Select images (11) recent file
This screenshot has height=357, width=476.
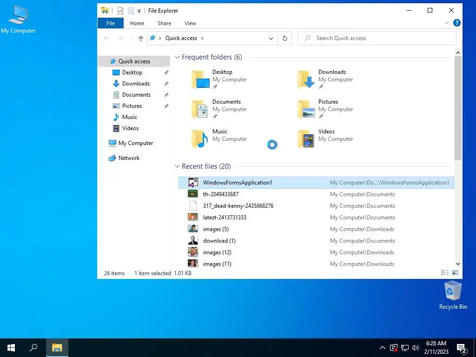pos(316,264)
